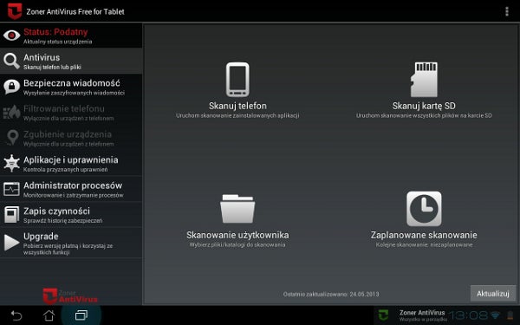This screenshot has width=520, height=325.
Task: Click the firewall icon for Filtrowanie telefonu
Action: click(11, 112)
